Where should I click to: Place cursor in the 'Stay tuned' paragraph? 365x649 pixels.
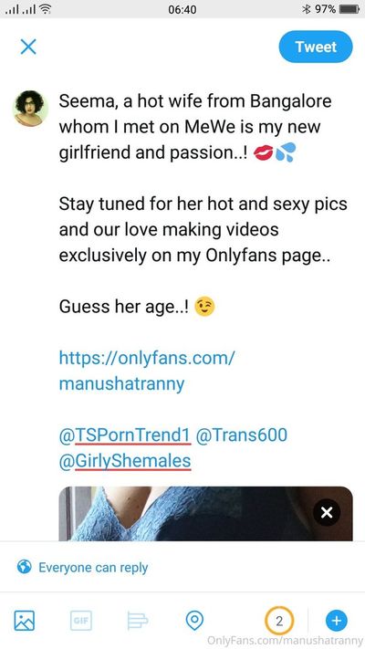click(x=203, y=230)
